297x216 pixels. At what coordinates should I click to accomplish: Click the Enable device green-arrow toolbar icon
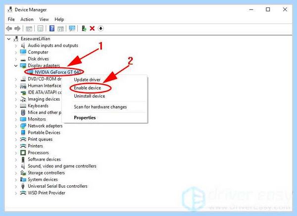pos(84,28)
